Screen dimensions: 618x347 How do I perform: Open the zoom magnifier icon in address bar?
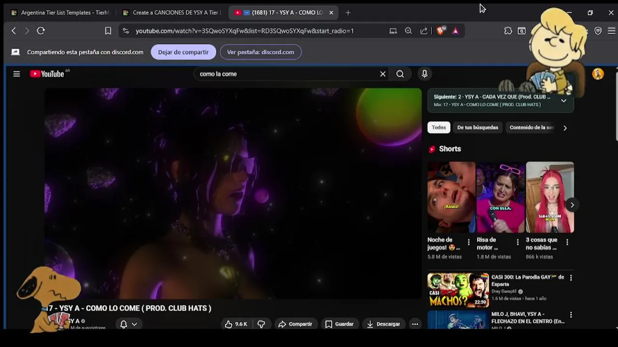pos(408,31)
